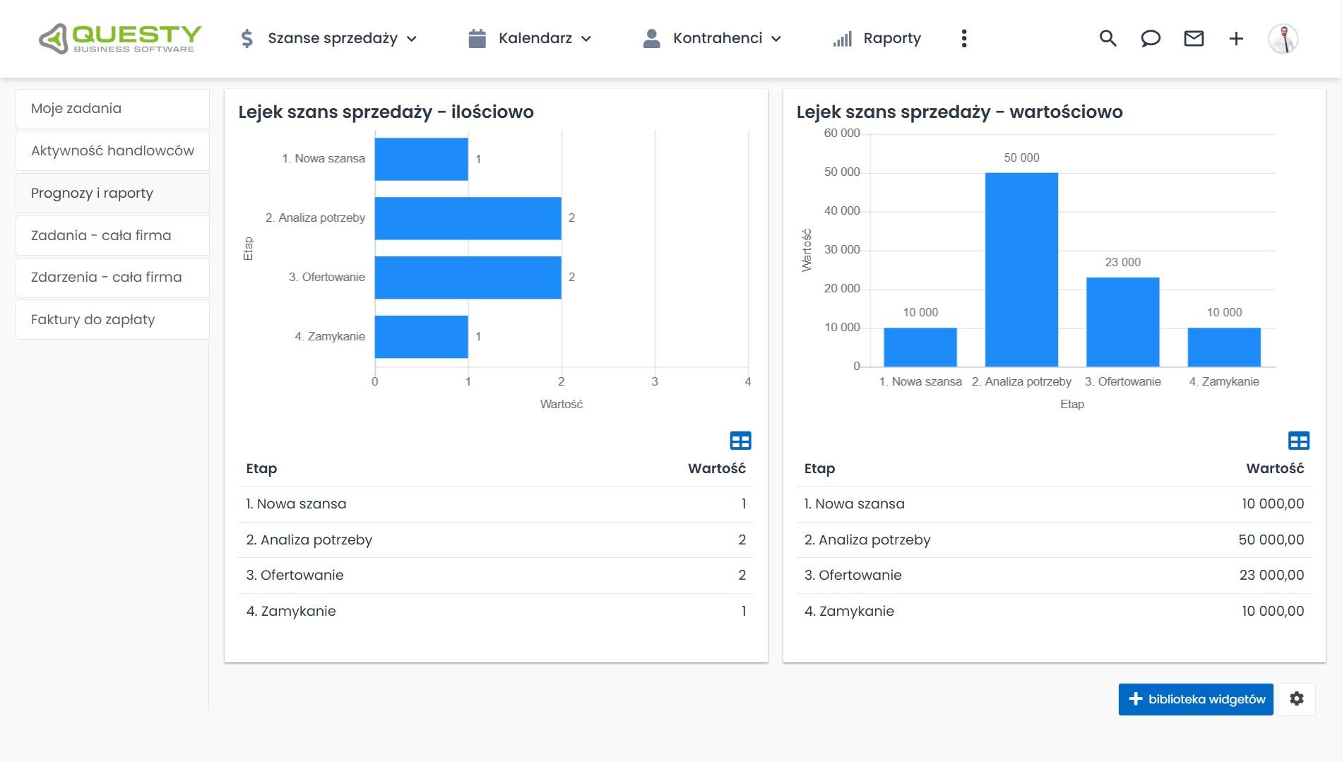Click 'Lejek szans sprzedaży - wartościowo' title
This screenshot has width=1342, height=762.
pos(959,112)
